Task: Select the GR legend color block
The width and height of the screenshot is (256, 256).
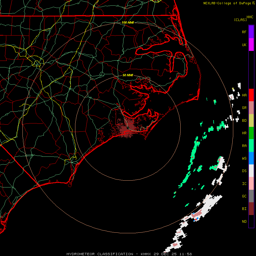Action: coord(251,108)
